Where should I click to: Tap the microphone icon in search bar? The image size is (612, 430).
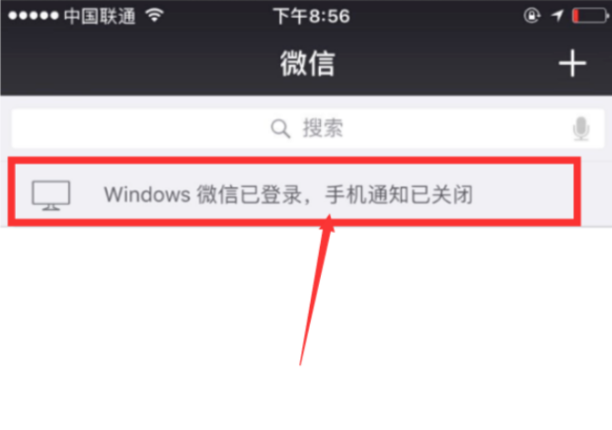(x=581, y=128)
